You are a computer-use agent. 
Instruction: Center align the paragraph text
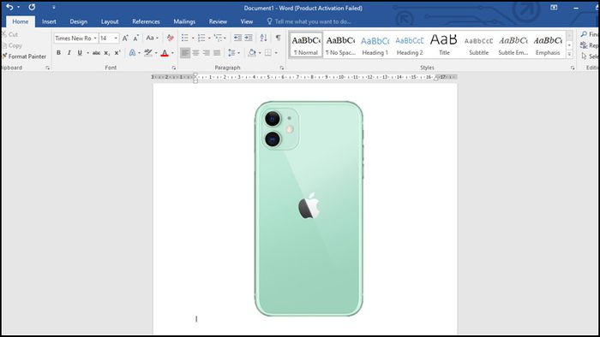click(195, 53)
